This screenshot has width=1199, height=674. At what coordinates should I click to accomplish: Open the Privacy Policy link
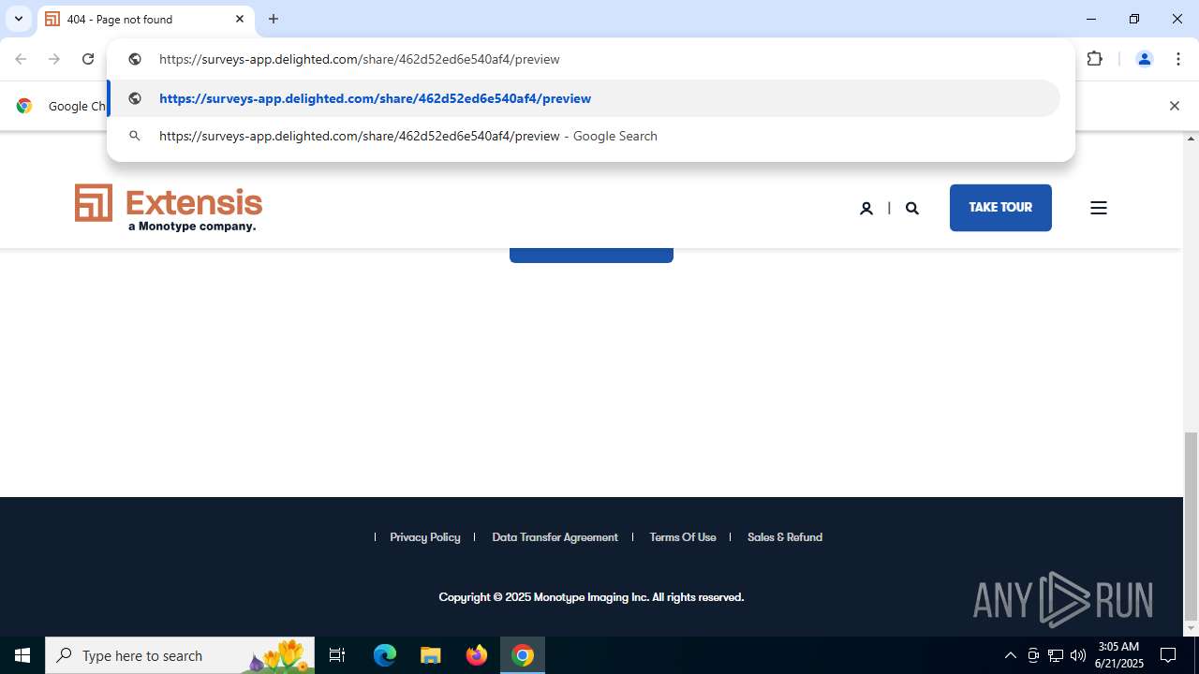coord(425,537)
